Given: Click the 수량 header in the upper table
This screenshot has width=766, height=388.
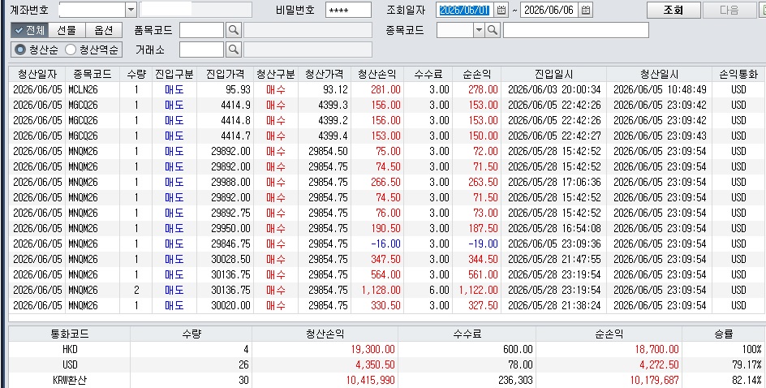Looking at the screenshot, I should coord(136,75).
